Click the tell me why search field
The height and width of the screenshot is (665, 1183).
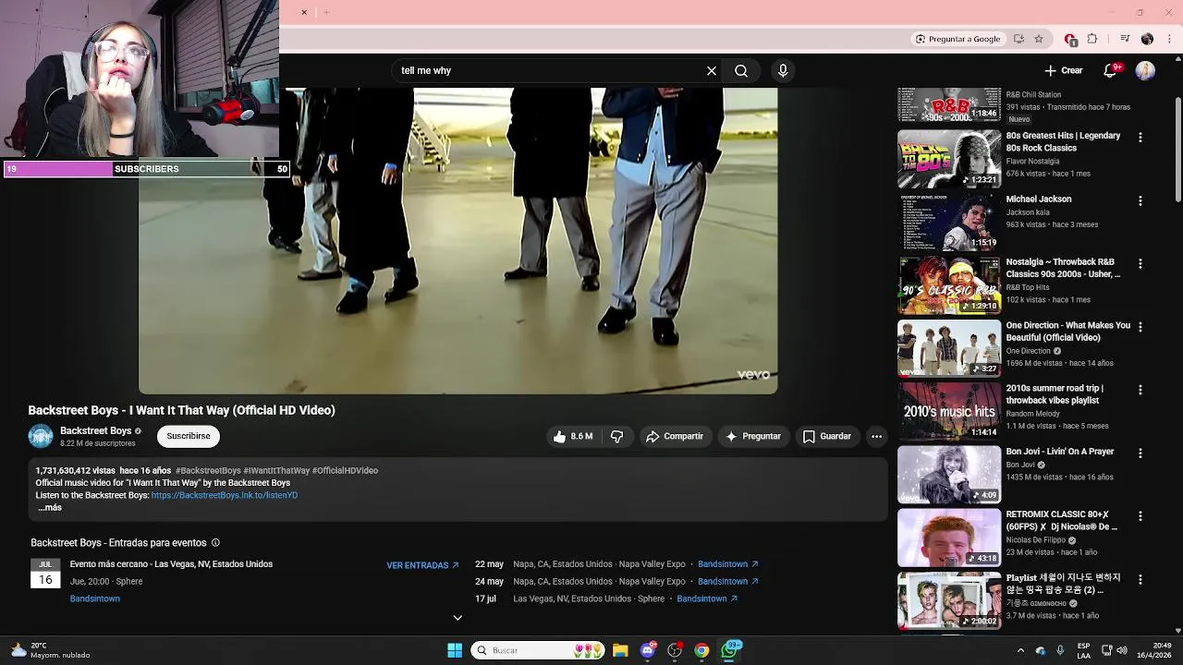tap(550, 70)
